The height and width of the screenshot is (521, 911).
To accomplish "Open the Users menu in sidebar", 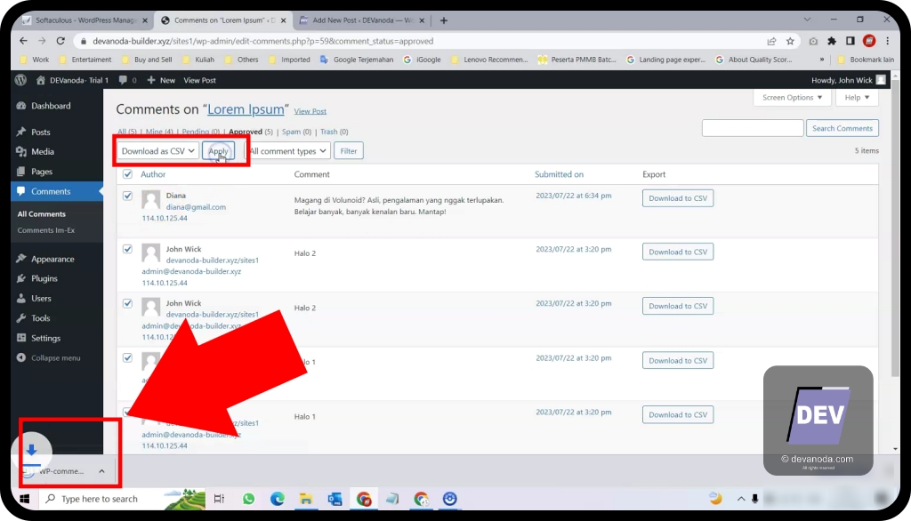I will pyautogui.click(x=41, y=299).
